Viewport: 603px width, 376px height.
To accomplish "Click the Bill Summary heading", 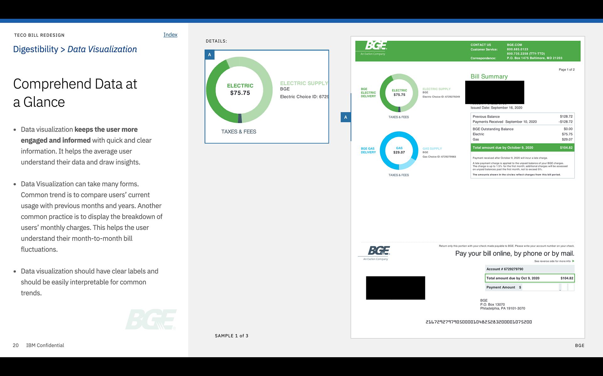I will coord(489,76).
